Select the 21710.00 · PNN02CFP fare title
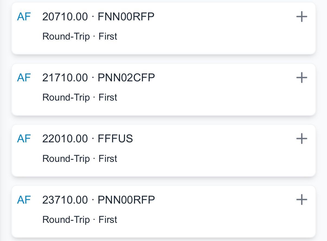Screen dimensions: 327x241 tap(98, 78)
